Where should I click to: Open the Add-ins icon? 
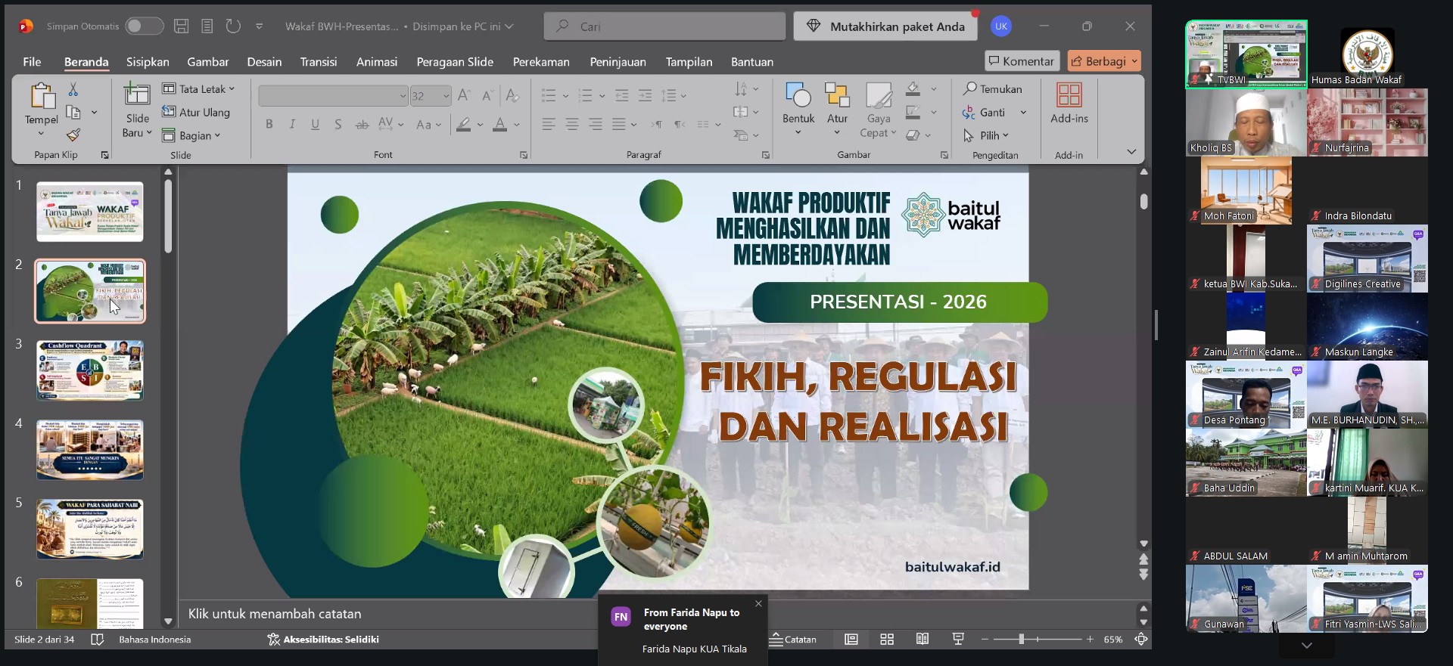1069,95
